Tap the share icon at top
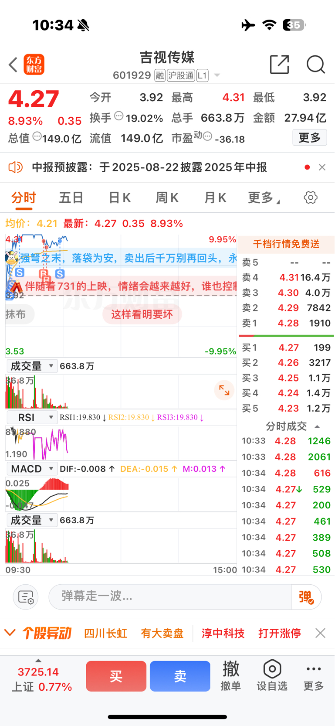Viewport: 335px width, 726px height. coord(279,65)
